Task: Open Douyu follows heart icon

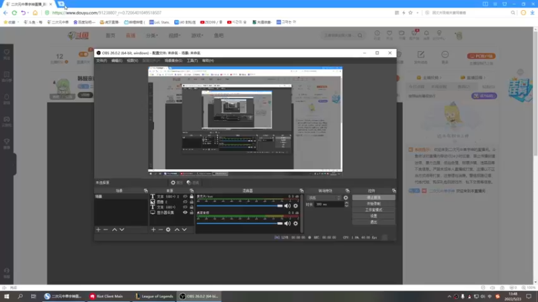Action: [x=389, y=34]
